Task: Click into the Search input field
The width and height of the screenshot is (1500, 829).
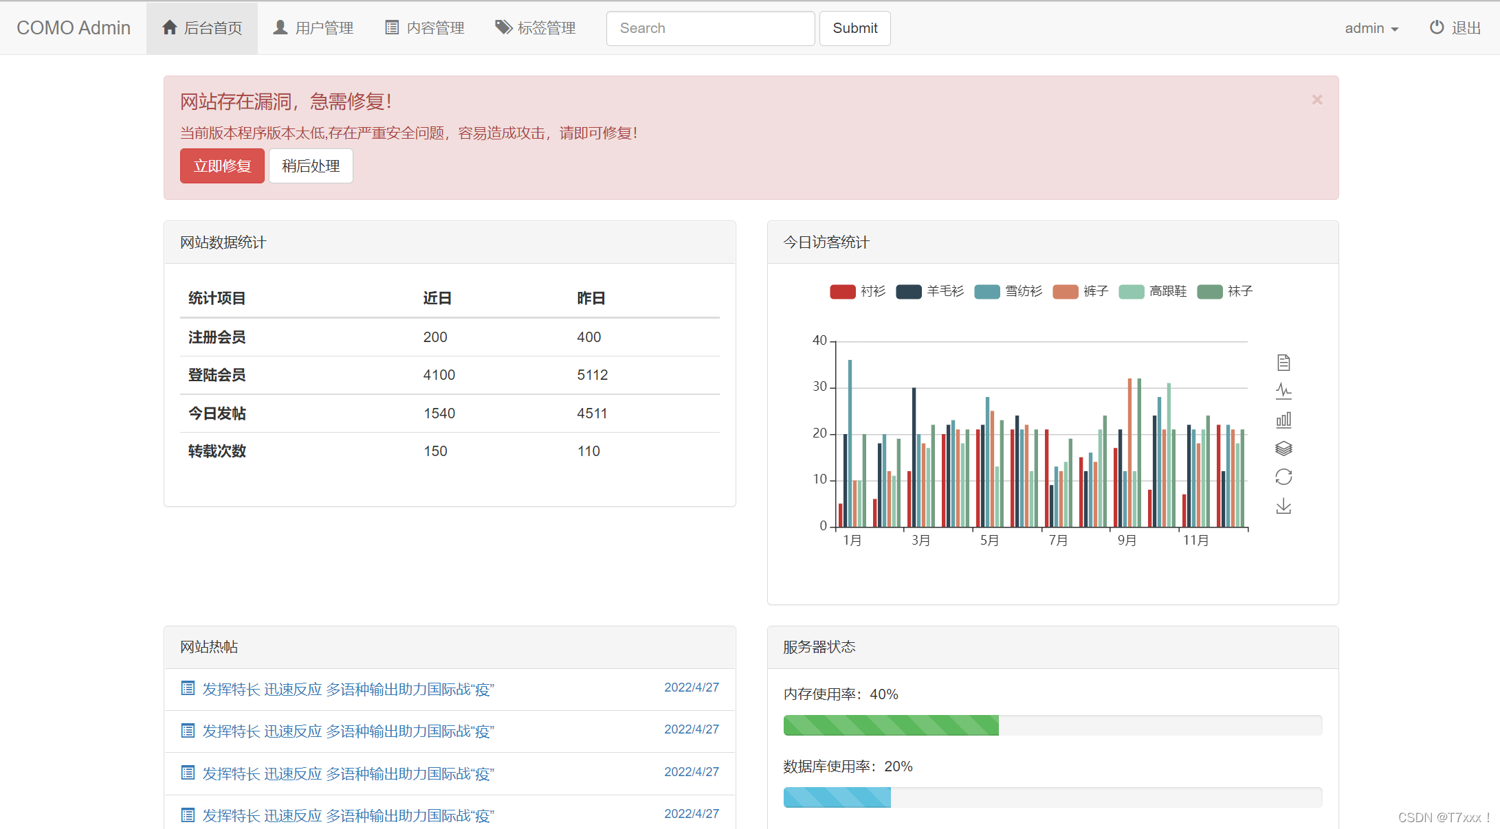Action: pyautogui.click(x=710, y=28)
